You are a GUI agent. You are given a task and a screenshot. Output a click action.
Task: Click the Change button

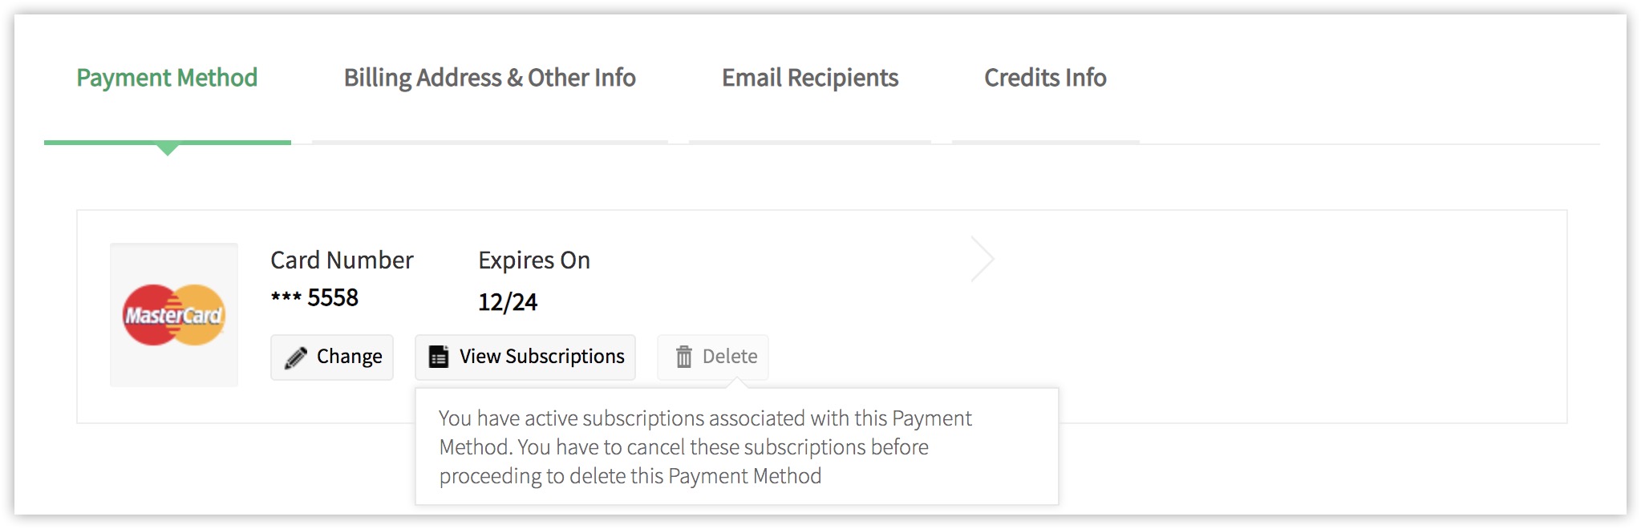332,357
